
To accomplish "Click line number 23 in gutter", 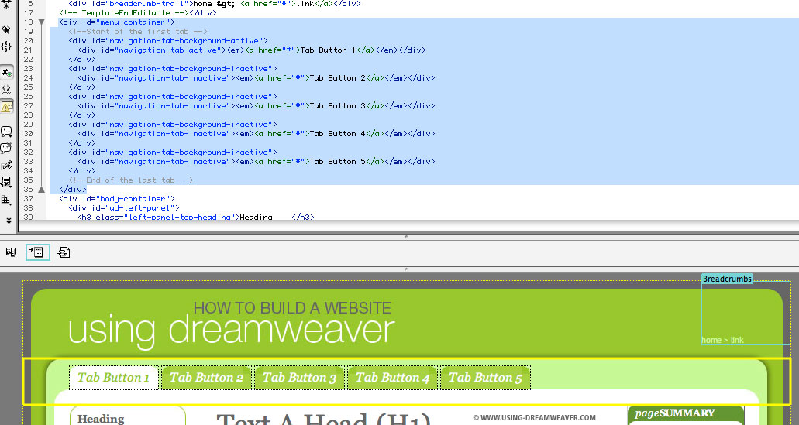I will [x=28, y=69].
